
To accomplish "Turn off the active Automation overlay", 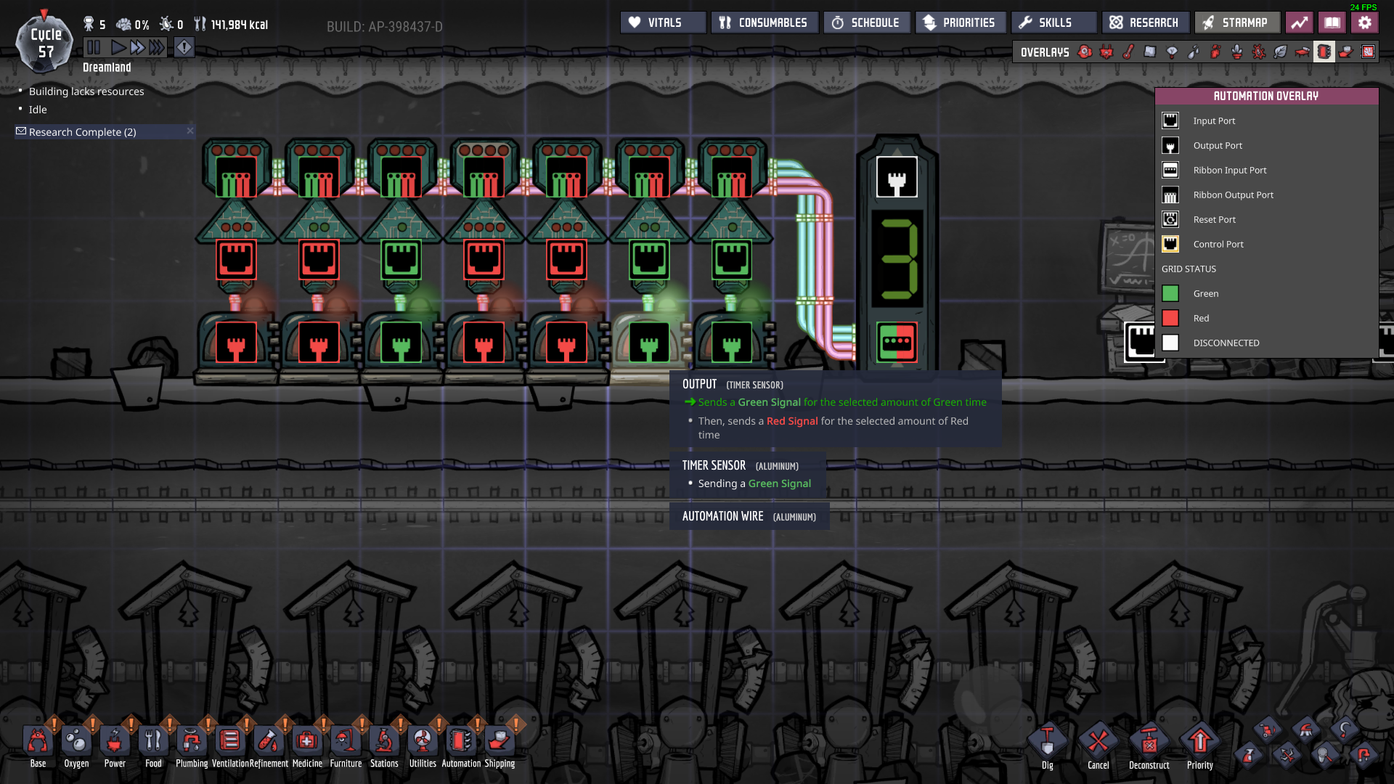I will click(x=1324, y=52).
